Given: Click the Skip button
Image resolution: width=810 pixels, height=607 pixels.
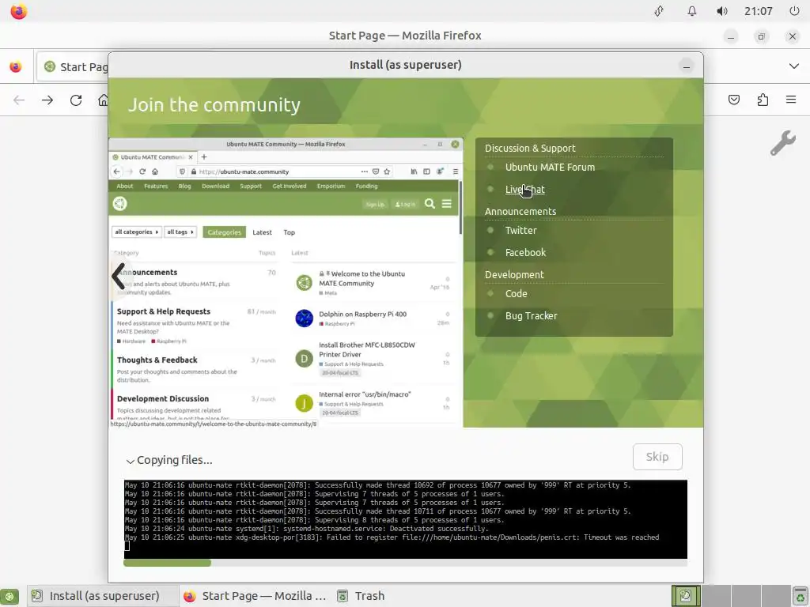Looking at the screenshot, I should 657,457.
